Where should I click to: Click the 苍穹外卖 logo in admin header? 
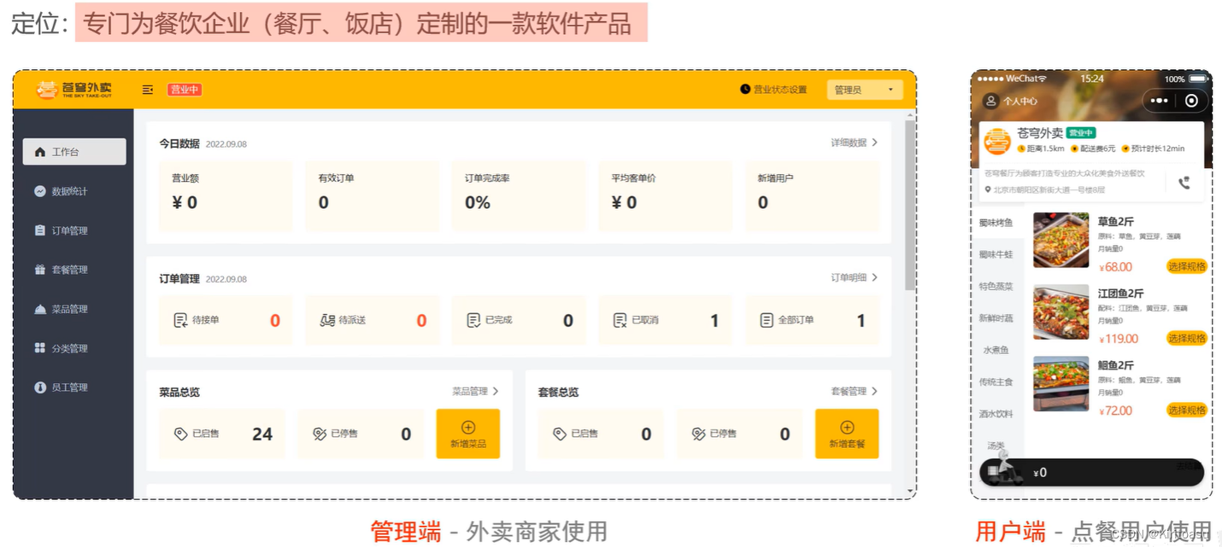pos(74,90)
